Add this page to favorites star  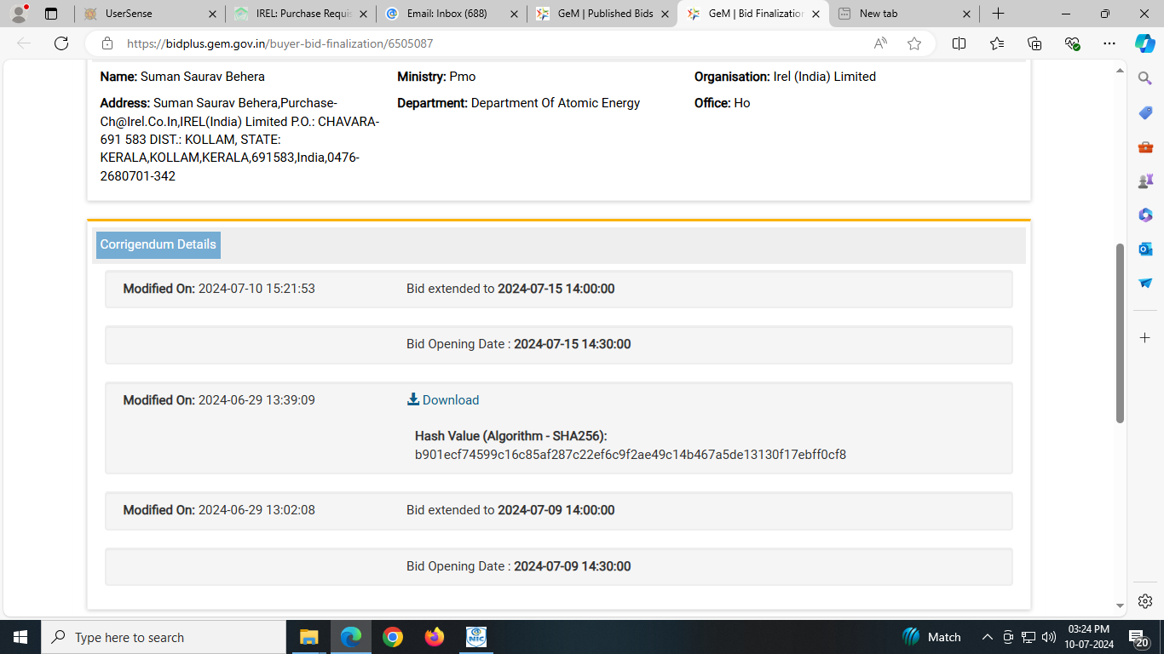[x=914, y=43]
